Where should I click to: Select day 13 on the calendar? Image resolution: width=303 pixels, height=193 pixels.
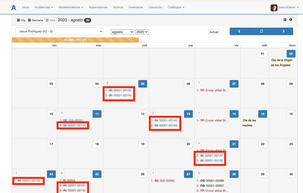pyautogui.click(x=188, y=114)
